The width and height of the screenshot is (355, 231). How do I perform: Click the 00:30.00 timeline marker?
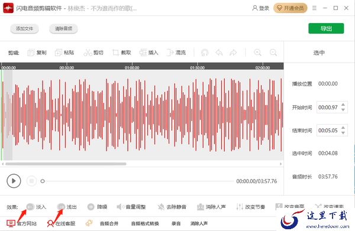click(66, 67)
